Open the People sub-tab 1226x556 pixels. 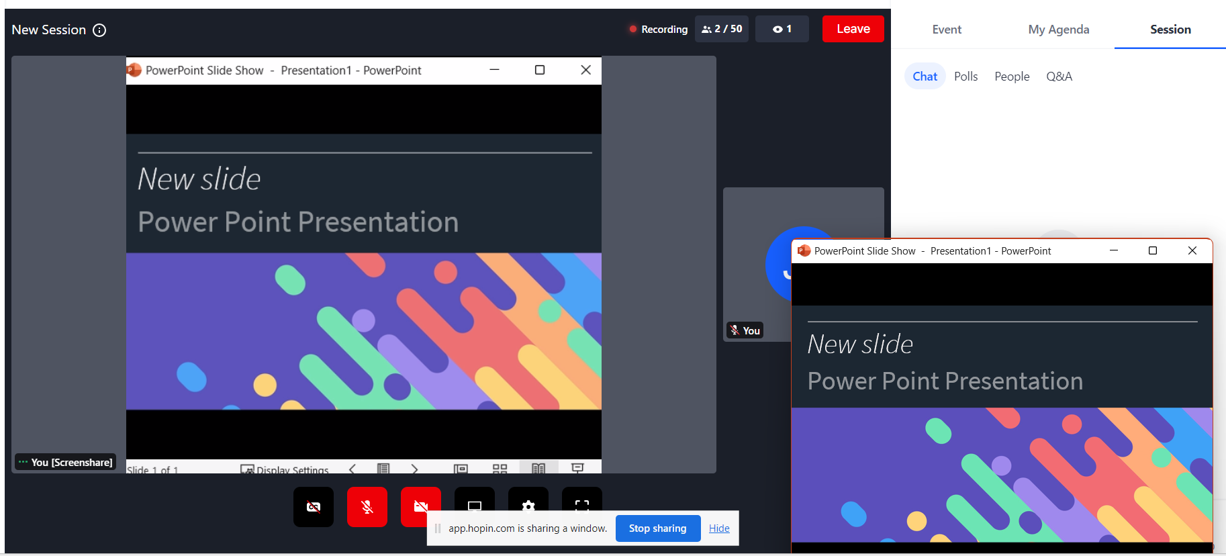click(x=1012, y=77)
